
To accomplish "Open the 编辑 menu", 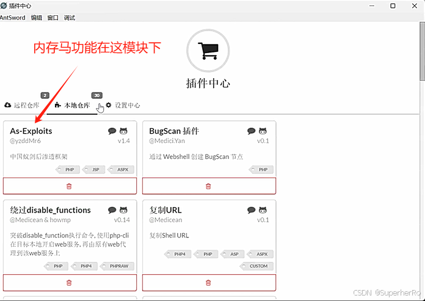I will click(x=36, y=18).
